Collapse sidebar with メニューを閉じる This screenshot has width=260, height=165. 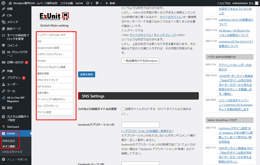(17, 159)
